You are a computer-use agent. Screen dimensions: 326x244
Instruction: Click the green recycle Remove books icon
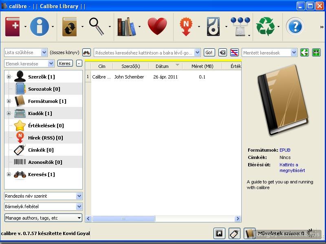(x=266, y=26)
